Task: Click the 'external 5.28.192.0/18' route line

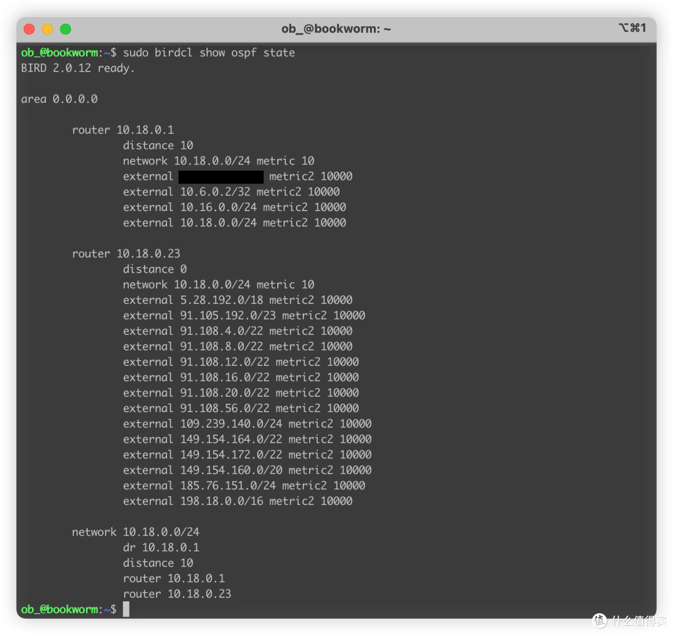Action: click(238, 300)
